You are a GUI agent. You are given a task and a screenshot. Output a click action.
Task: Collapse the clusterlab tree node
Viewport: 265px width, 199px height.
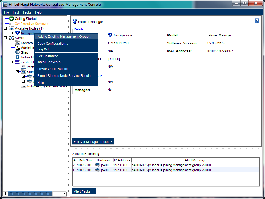click(11, 62)
